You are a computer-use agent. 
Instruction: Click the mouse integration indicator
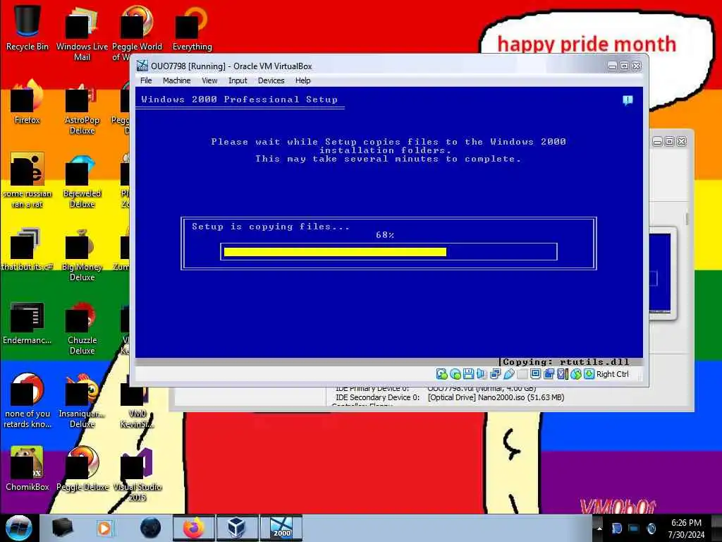575,374
